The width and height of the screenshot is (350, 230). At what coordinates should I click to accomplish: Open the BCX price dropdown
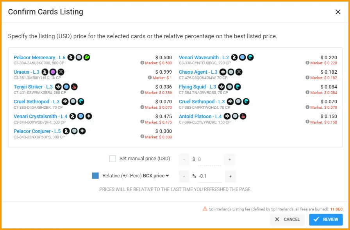[x=156, y=176]
